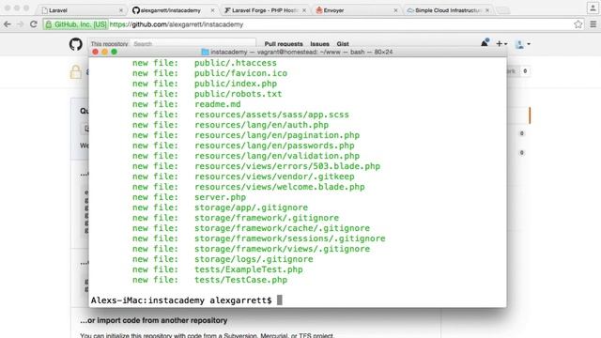The width and height of the screenshot is (601, 338).
Task: Click the GitHub Octocat logo
Action: point(75,44)
